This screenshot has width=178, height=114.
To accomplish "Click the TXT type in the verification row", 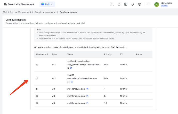I will click(x=54, y=65).
